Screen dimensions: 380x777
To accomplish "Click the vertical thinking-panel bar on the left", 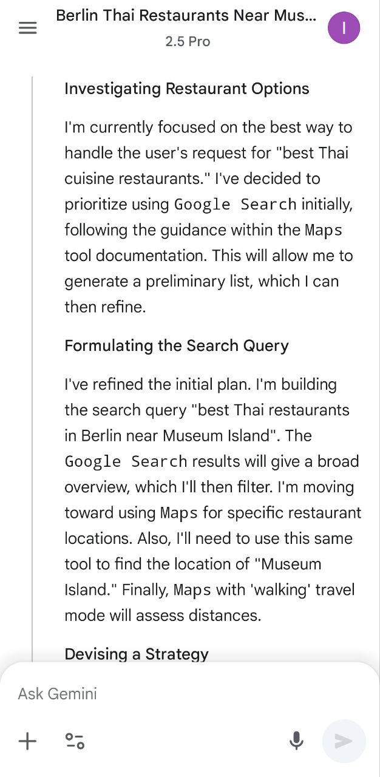I will tap(32, 364).
